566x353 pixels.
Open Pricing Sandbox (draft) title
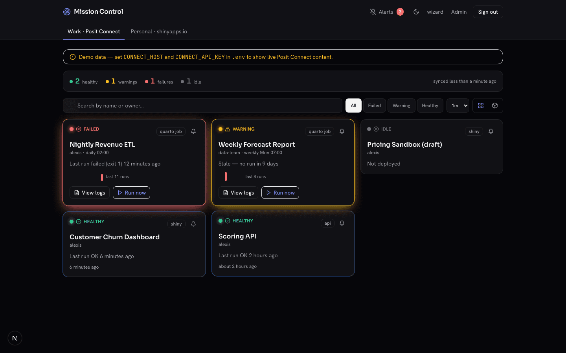(x=404, y=144)
